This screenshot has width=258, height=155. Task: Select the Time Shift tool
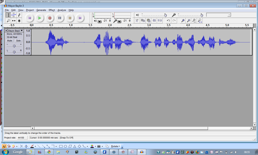coord(14,21)
